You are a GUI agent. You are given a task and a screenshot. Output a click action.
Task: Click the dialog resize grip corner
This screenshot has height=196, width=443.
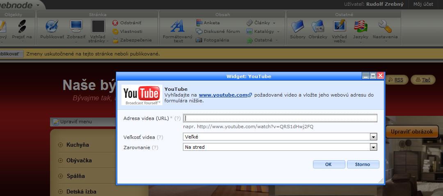381,181
